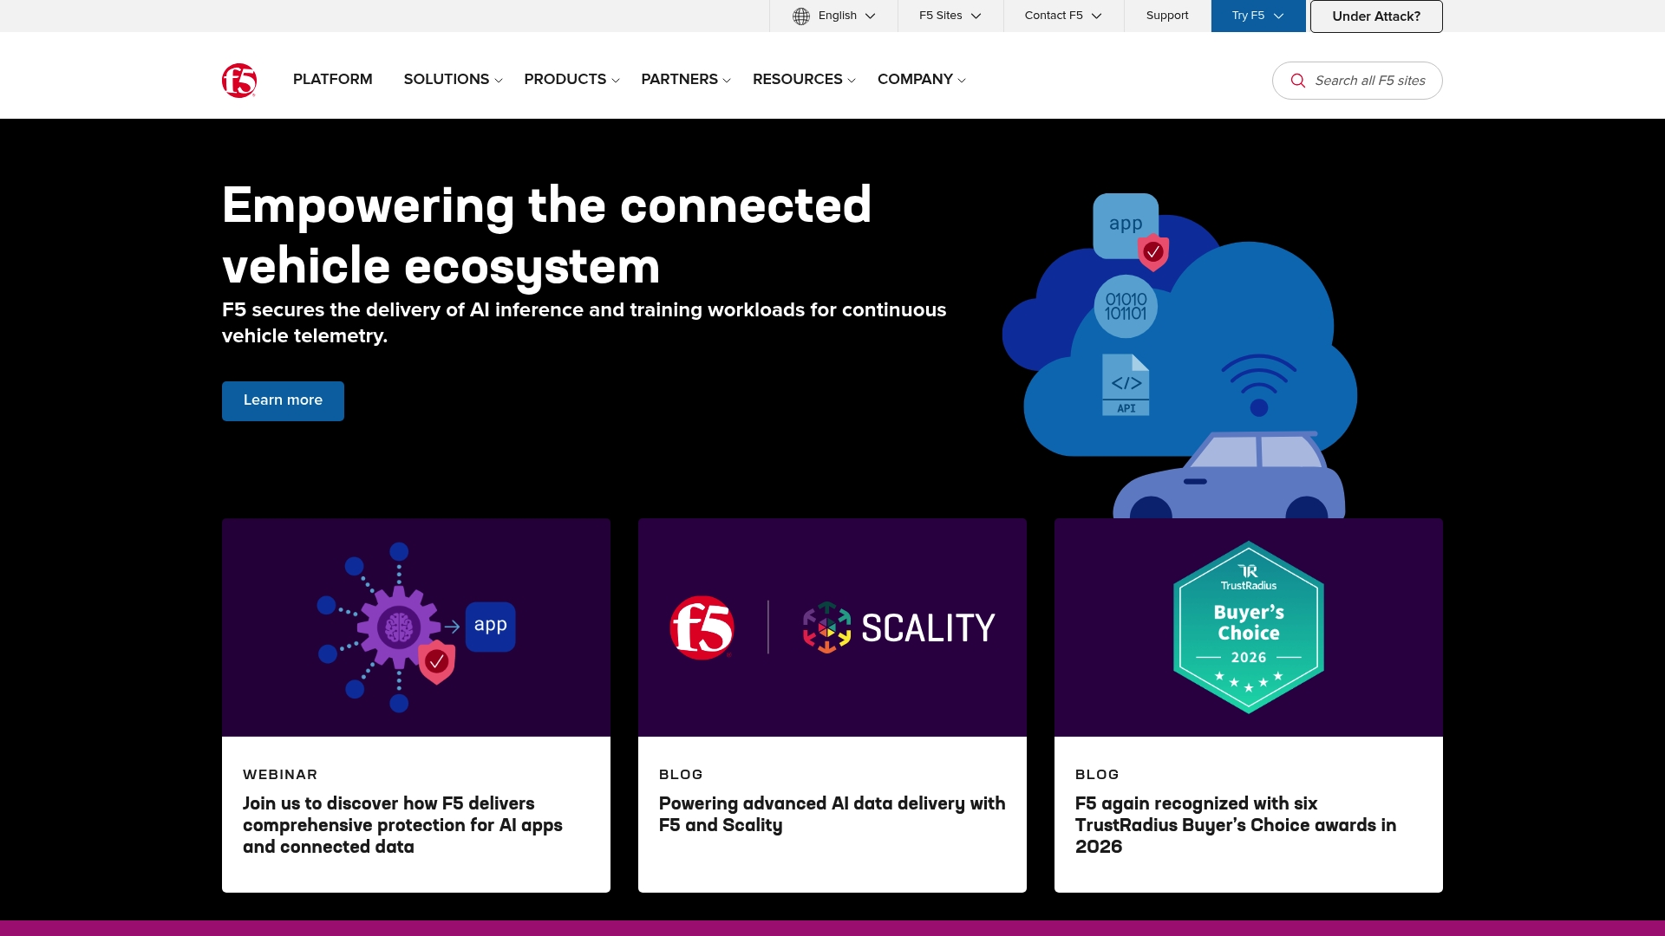Click the Learn more button
Image resolution: width=1665 pixels, height=936 pixels.
283,400
